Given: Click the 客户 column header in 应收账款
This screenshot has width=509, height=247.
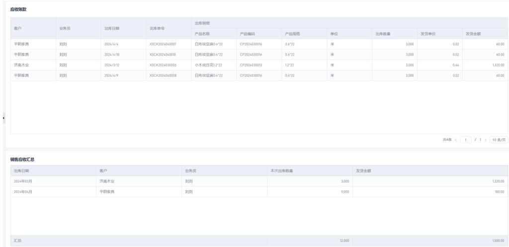Looking at the screenshot, I should pyautogui.click(x=18, y=28).
